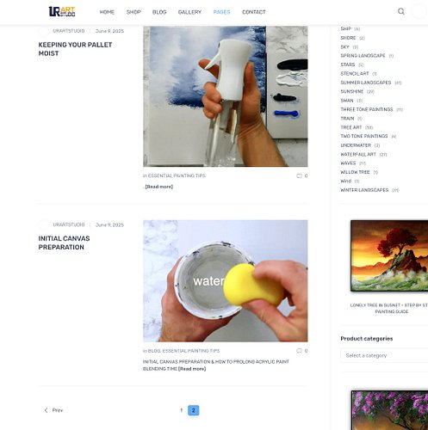Select the SWAN tag

pos(347,101)
